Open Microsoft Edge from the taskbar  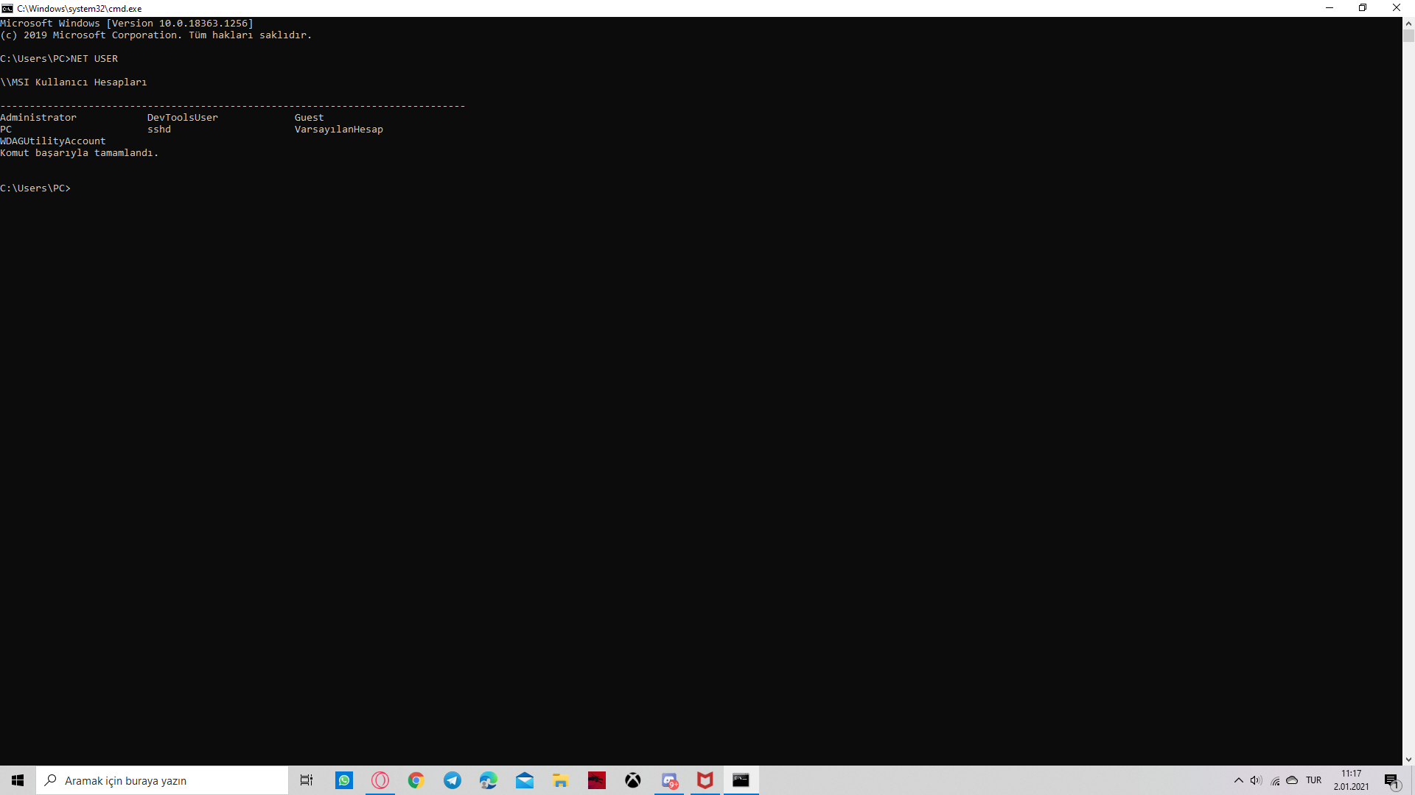pyautogui.click(x=489, y=780)
